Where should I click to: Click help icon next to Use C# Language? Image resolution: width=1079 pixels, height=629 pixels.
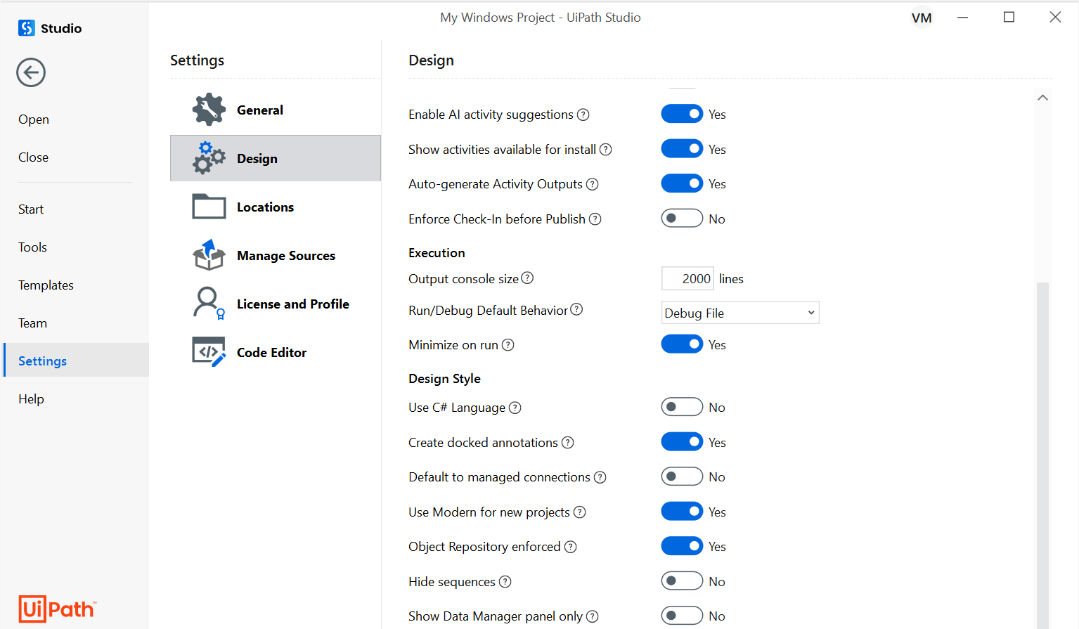(x=515, y=408)
